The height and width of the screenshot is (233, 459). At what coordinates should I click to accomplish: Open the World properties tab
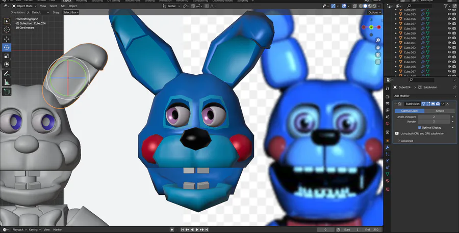pos(388,124)
